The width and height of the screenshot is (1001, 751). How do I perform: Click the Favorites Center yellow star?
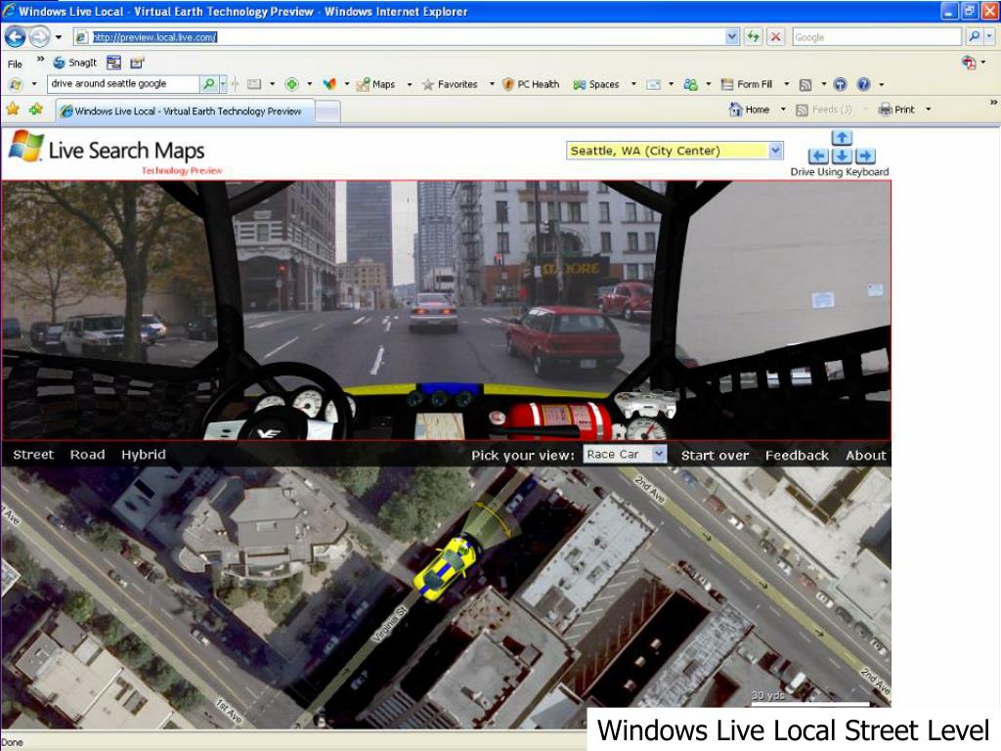tap(13, 110)
